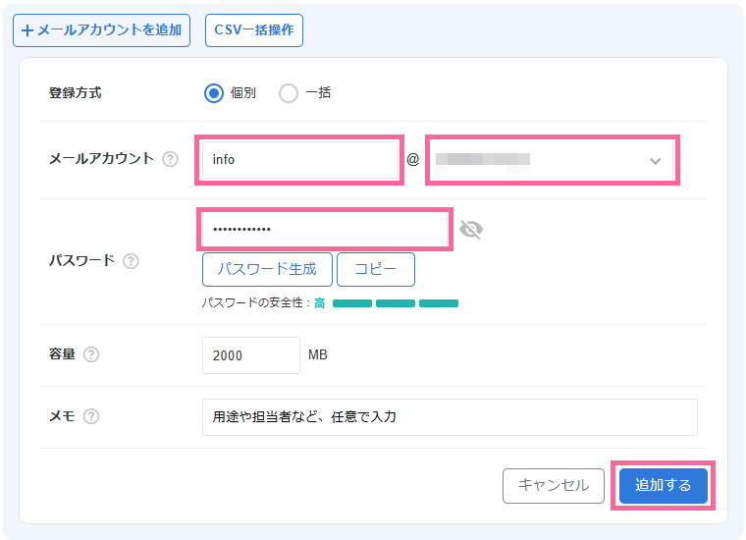Click the メモ text field

click(449, 416)
